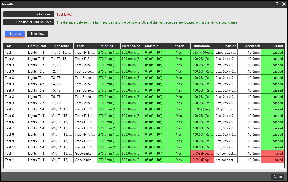Screen dimensions: 288x182
Task: Sort by the Accuracy column header
Action: [249, 46]
